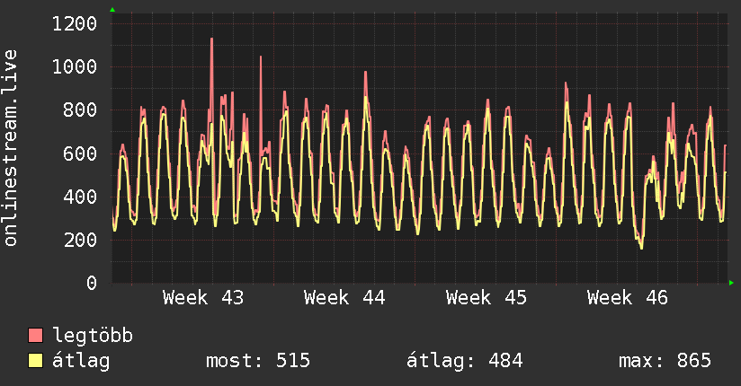This screenshot has width=741, height=386.
Task: Click the green arrow ending the x-axis
Action: [731, 283]
